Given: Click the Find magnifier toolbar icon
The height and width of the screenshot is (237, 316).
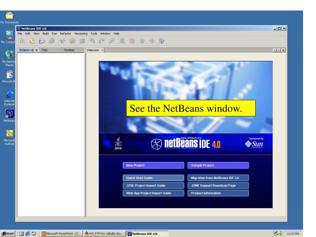Looking at the screenshot, I should [111, 41].
